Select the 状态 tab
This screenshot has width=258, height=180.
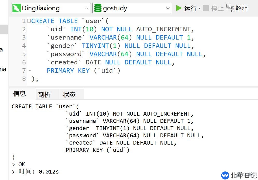(69, 94)
